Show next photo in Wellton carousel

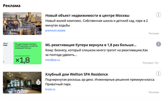pyautogui.click(x=38, y=83)
